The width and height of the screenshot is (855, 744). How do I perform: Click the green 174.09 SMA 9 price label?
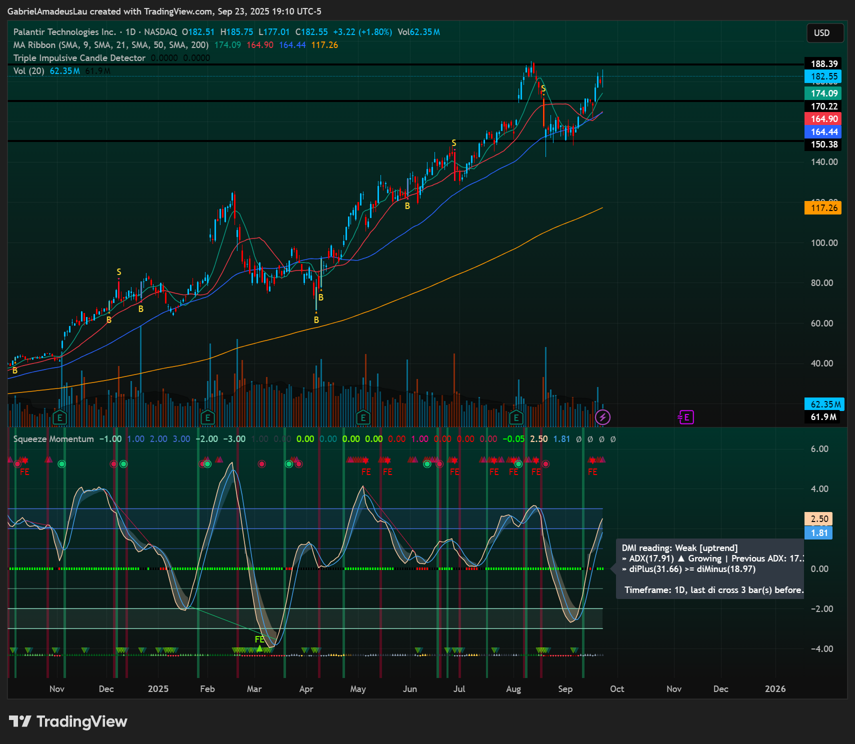pyautogui.click(x=823, y=93)
